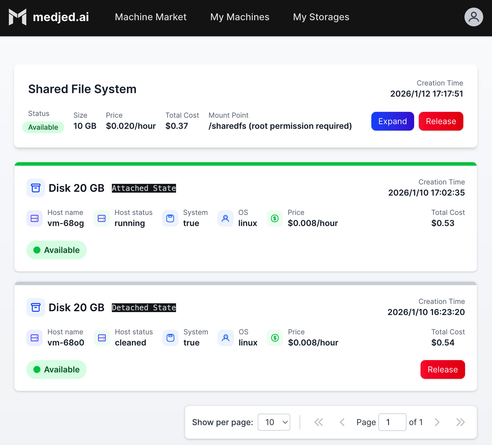Click the host name server icon beside vm-68og

pyautogui.click(x=35, y=218)
